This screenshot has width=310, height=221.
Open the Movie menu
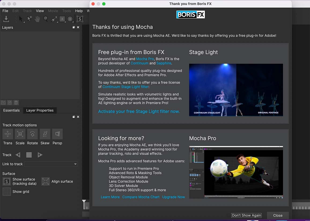click(53, 11)
